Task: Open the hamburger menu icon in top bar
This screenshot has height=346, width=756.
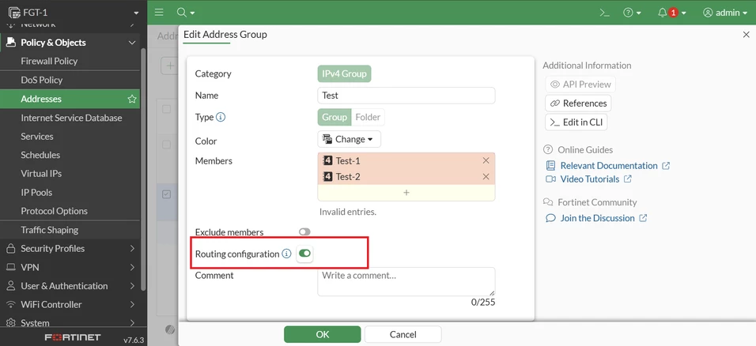Action: tap(159, 13)
